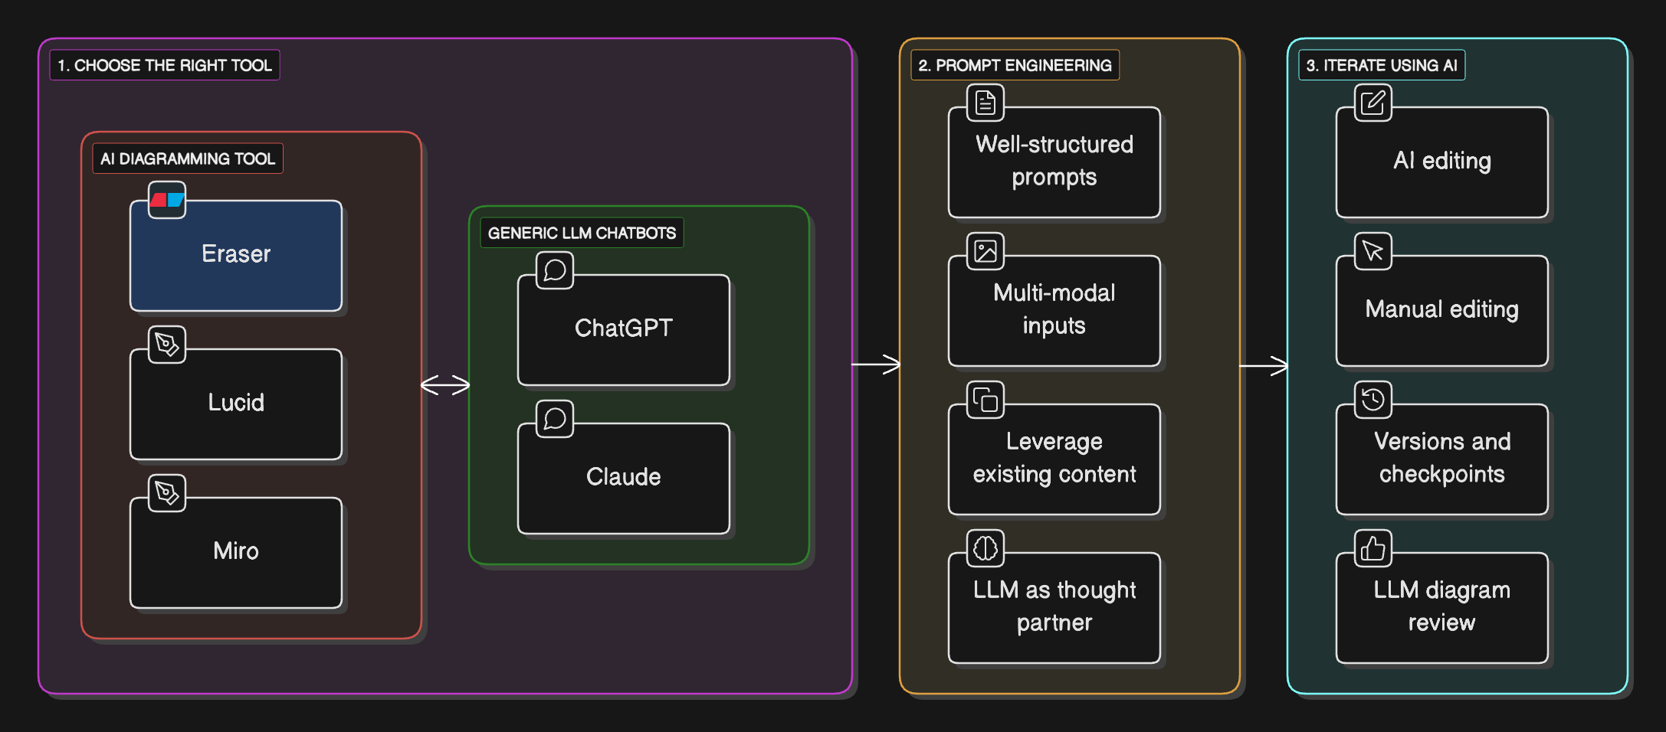Click the 'AI DIAGRAMMING TOOL' group label
Viewport: 1666px width, 732px height.
(188, 158)
